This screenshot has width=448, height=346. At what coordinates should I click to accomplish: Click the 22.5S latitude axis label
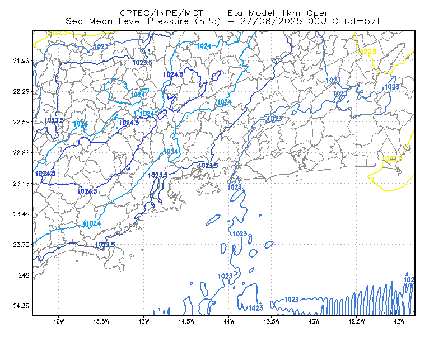click(21, 122)
